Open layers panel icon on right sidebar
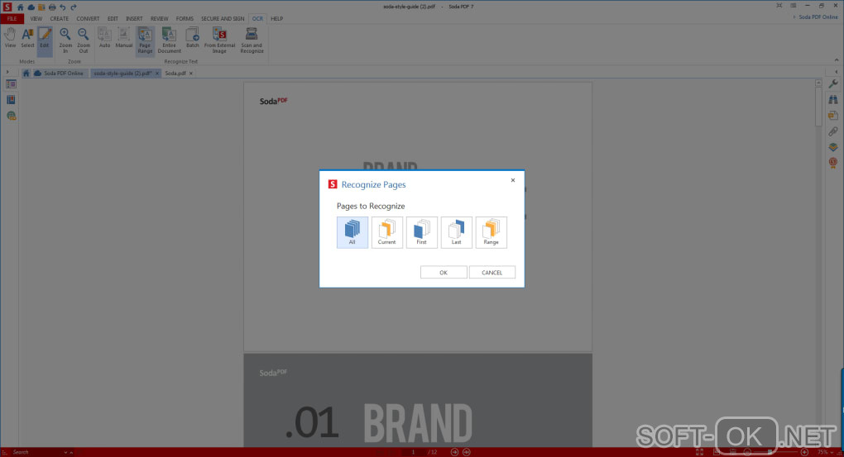The image size is (844, 457). click(833, 147)
